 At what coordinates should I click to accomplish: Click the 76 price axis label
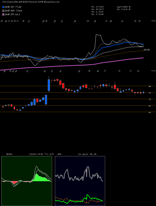click(x=149, y=93)
